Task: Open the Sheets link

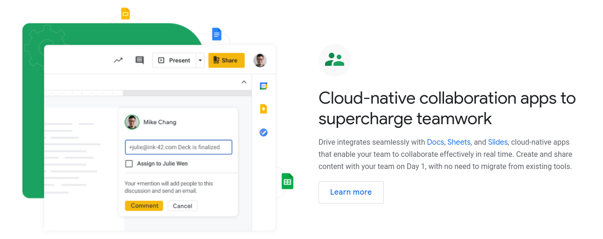Action: click(459, 142)
